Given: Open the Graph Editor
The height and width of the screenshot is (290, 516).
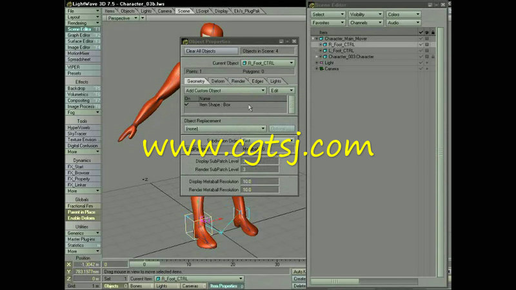Looking at the screenshot, I should click(x=83, y=35).
